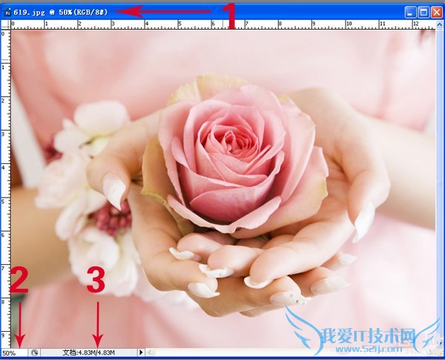Maximize the 619.jpg document window

423,13
